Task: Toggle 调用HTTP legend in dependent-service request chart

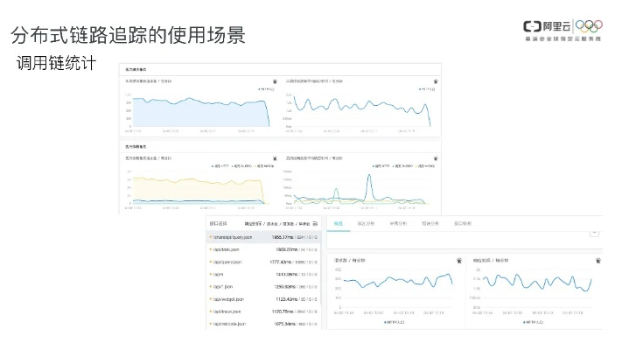Action: click(x=222, y=165)
